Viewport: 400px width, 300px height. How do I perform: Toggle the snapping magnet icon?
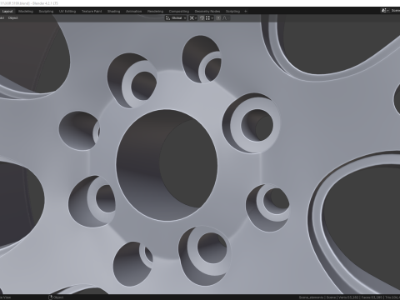[202, 18]
